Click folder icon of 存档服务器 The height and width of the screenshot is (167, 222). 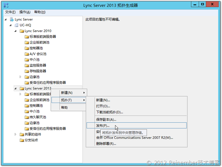pos(26,71)
